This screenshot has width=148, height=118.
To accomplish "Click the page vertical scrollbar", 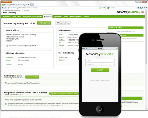I will pos(146,59).
